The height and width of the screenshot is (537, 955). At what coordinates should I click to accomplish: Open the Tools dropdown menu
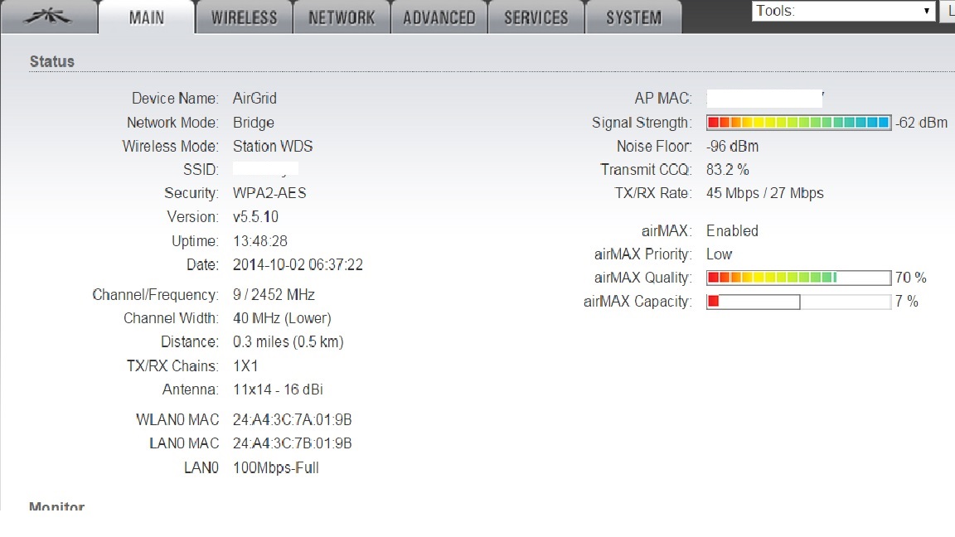click(x=844, y=11)
